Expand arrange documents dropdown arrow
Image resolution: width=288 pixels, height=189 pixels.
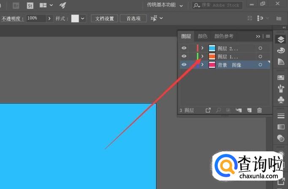[52, 5]
